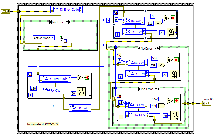The height and width of the screenshot is (140, 217).
Task: Click the numeric constant 7
Action: tap(119, 60)
